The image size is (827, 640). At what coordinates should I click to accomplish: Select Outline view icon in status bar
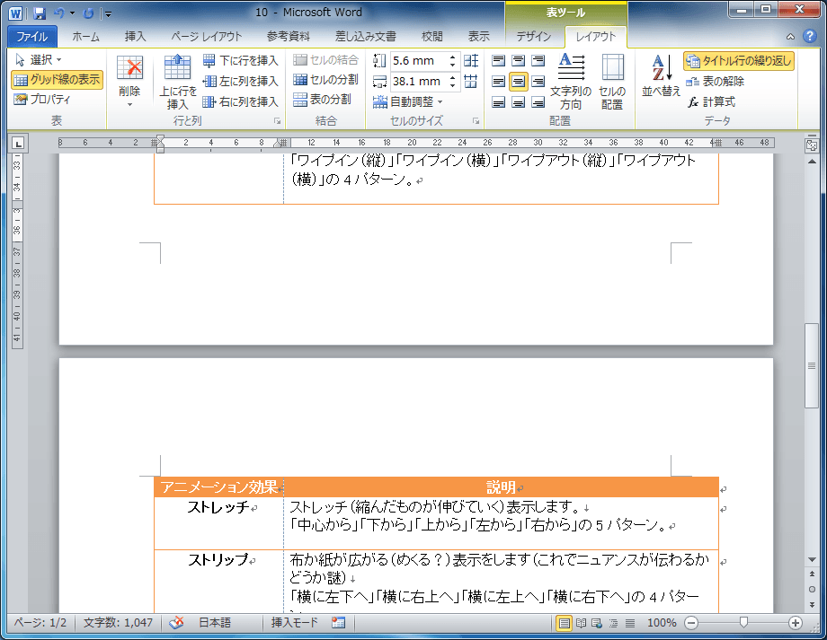613,623
